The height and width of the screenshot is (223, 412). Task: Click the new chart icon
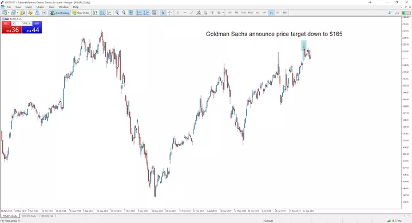click(x=5, y=13)
